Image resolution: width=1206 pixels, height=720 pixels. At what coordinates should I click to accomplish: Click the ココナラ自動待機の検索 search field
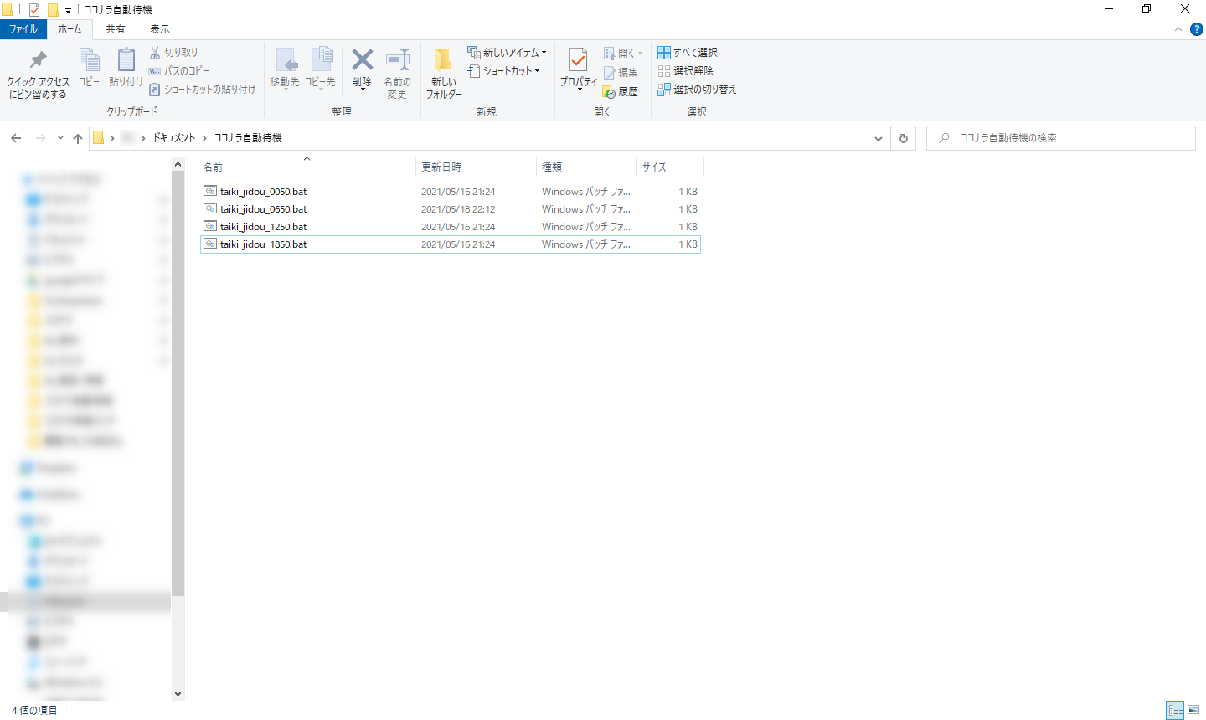[x=1060, y=138]
